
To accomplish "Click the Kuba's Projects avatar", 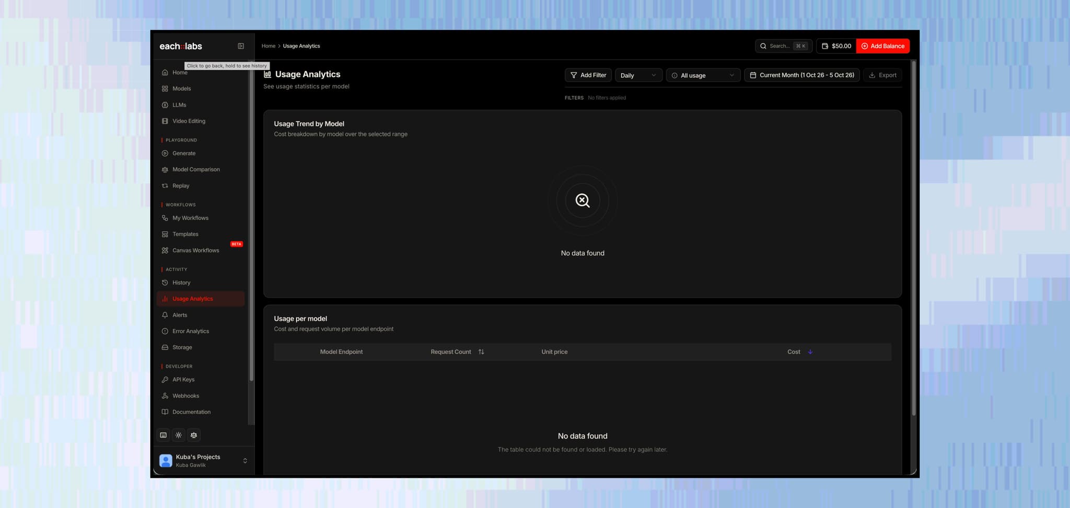I will [x=166, y=460].
